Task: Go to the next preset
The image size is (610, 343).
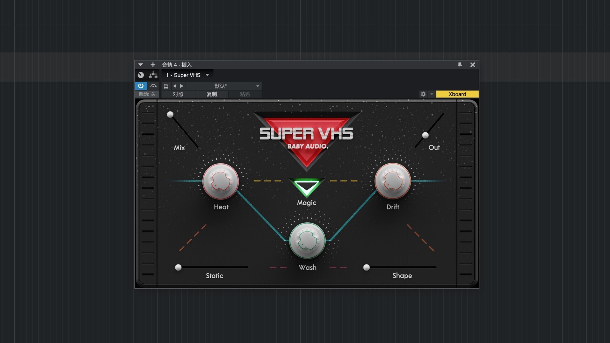Action: 182,86
